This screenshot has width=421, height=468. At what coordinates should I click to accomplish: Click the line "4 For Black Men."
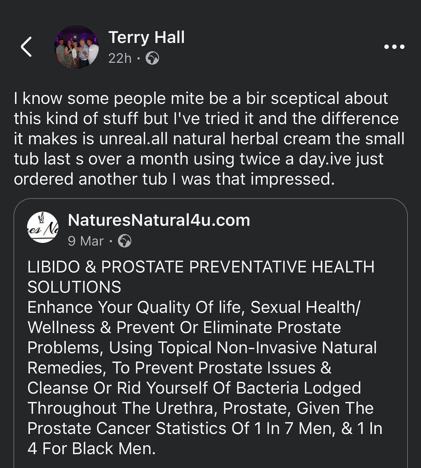click(x=91, y=449)
